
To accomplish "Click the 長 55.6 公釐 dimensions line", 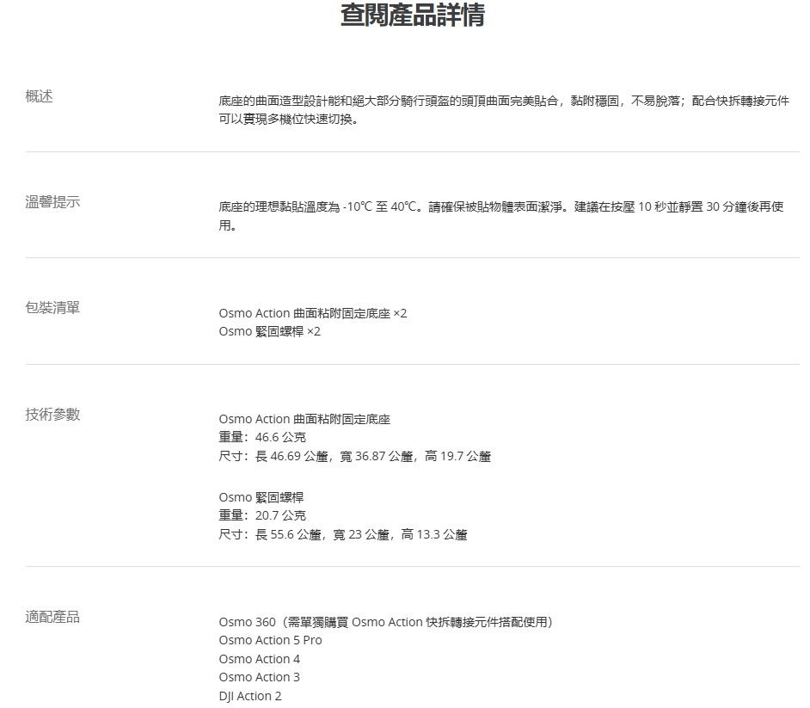I will tap(343, 534).
